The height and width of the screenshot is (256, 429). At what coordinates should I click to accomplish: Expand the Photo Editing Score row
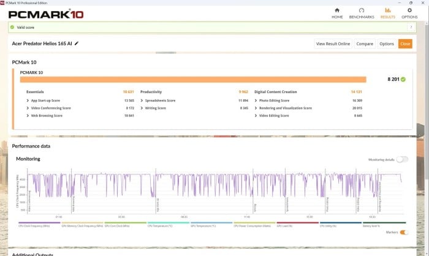(256, 100)
